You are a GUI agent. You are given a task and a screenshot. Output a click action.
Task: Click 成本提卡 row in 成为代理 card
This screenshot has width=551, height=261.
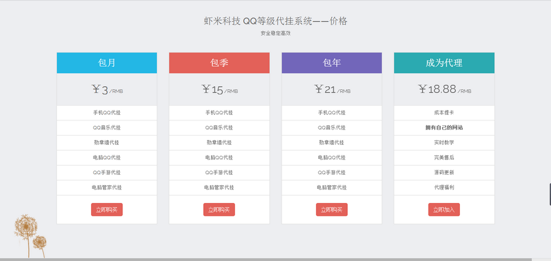point(444,112)
